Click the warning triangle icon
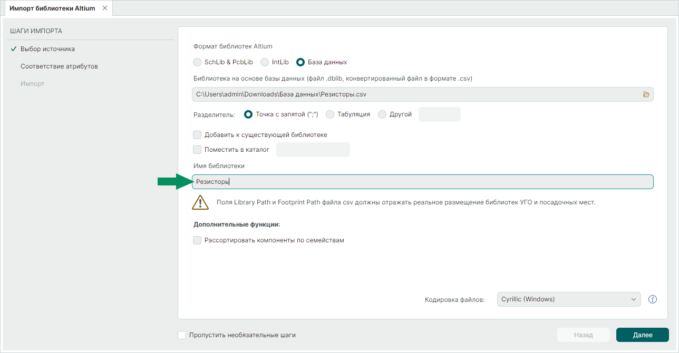The height and width of the screenshot is (353, 679). coord(200,202)
